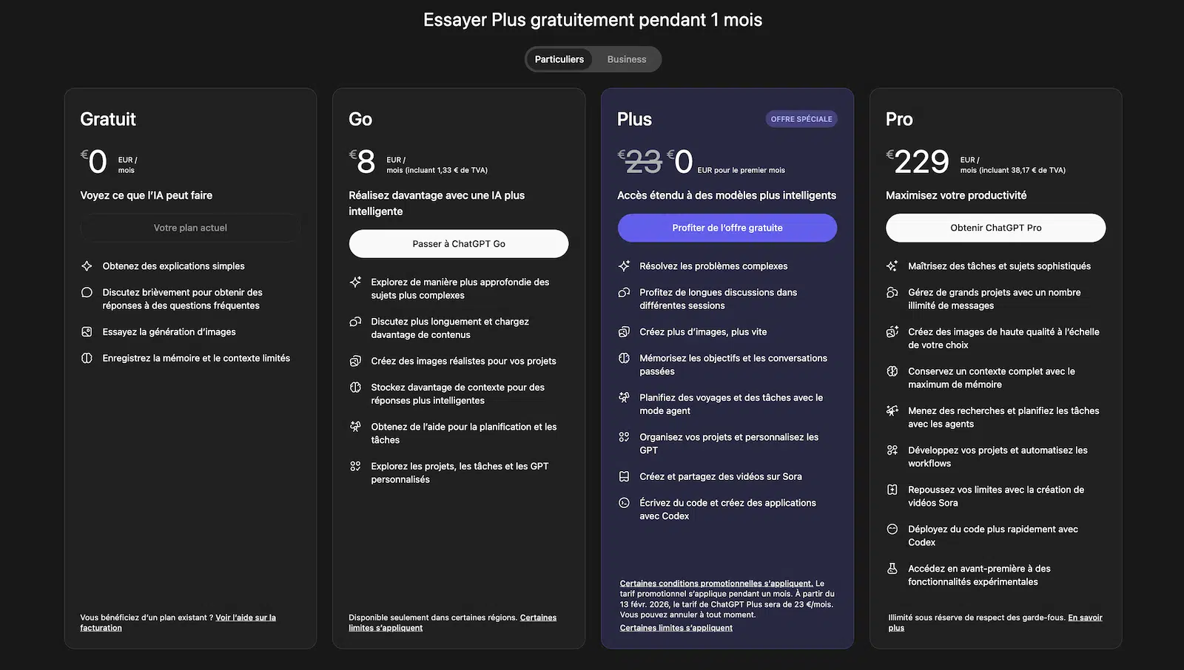Switch to the Business tab
Image resolution: width=1184 pixels, height=670 pixels.
626,59
